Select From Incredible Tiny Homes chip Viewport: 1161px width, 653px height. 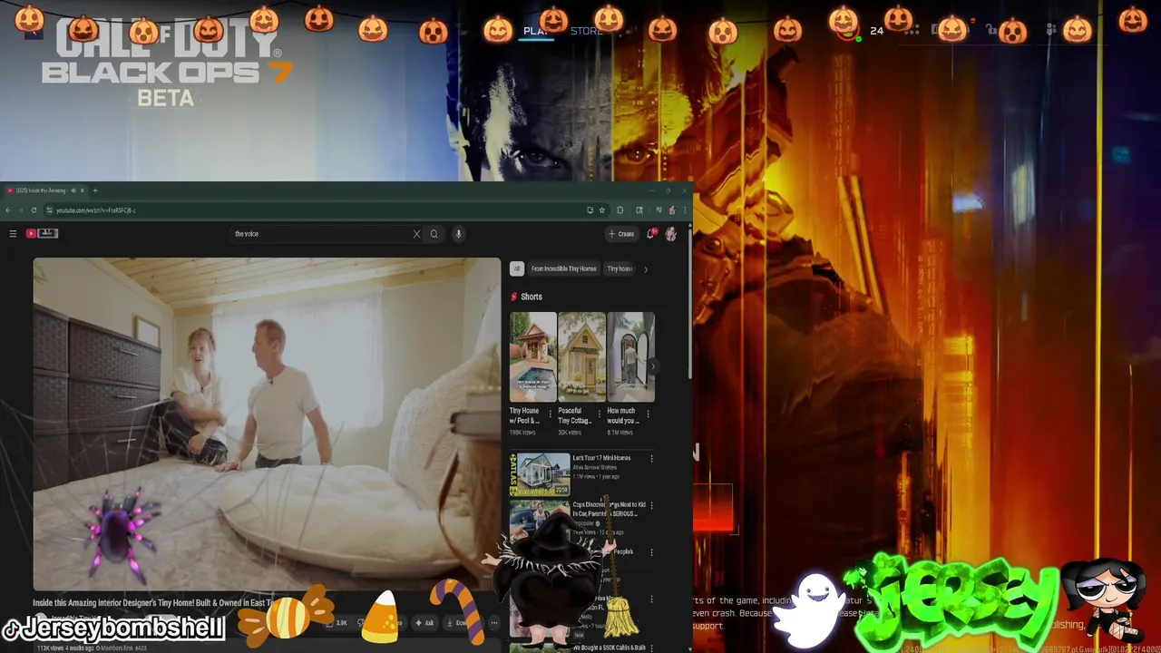(x=564, y=268)
